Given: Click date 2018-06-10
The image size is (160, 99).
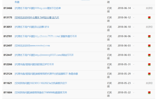Looking at the screenshot, I should (x=124, y=27).
